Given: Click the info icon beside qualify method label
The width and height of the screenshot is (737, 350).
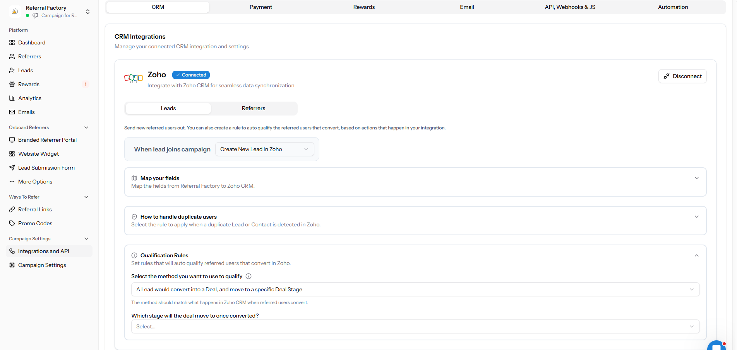Looking at the screenshot, I should point(249,276).
